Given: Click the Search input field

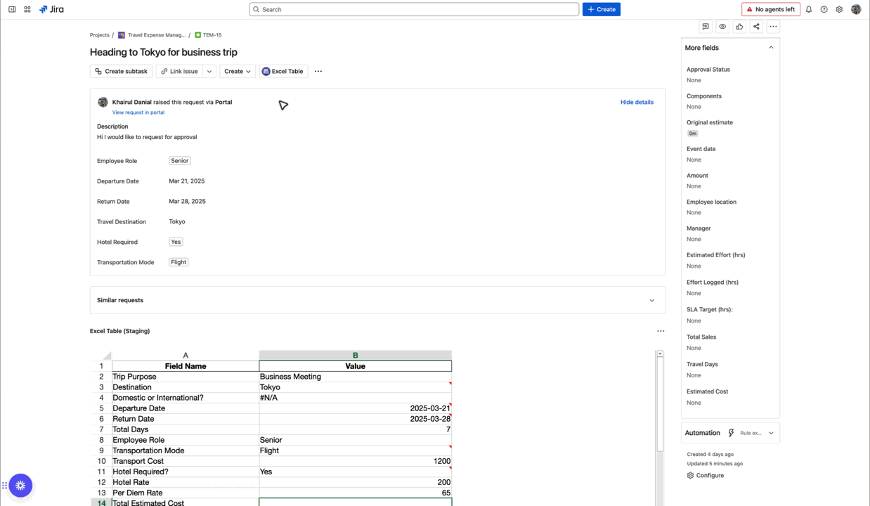Looking at the screenshot, I should [414, 9].
